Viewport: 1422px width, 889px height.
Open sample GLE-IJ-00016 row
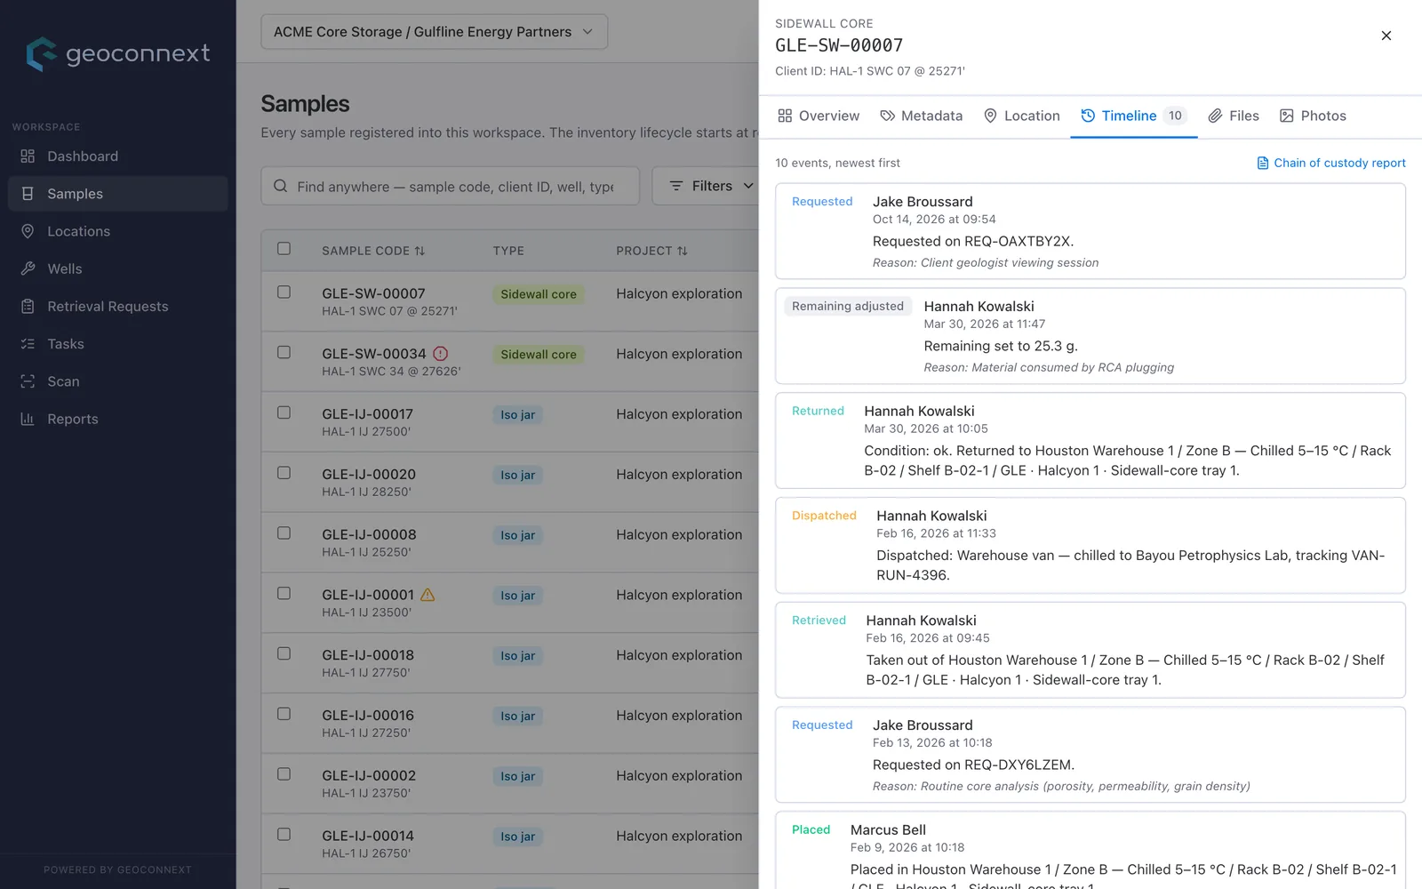coord(509,724)
